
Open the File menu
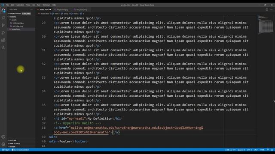click(7, 5)
